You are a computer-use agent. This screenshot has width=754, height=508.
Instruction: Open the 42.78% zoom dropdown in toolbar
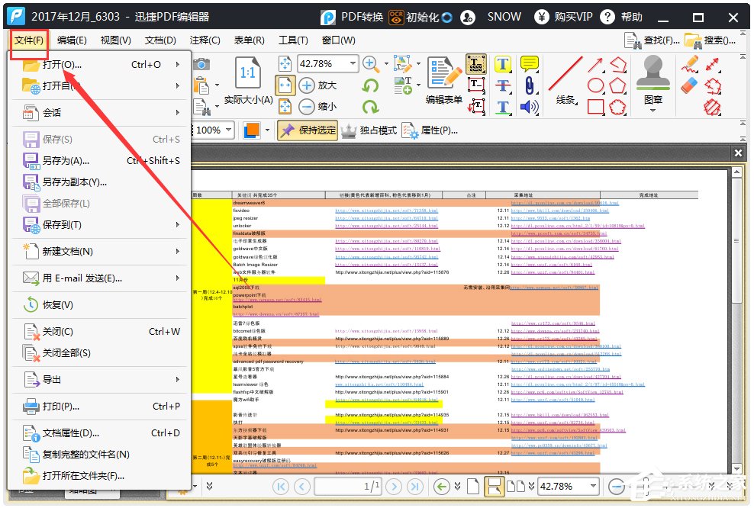point(353,64)
